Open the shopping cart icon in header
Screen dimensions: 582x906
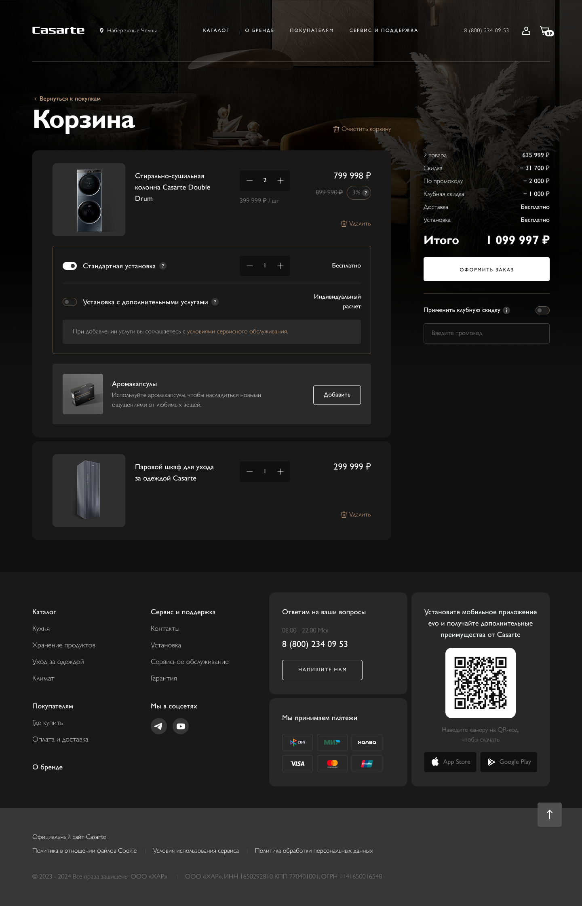coord(546,31)
